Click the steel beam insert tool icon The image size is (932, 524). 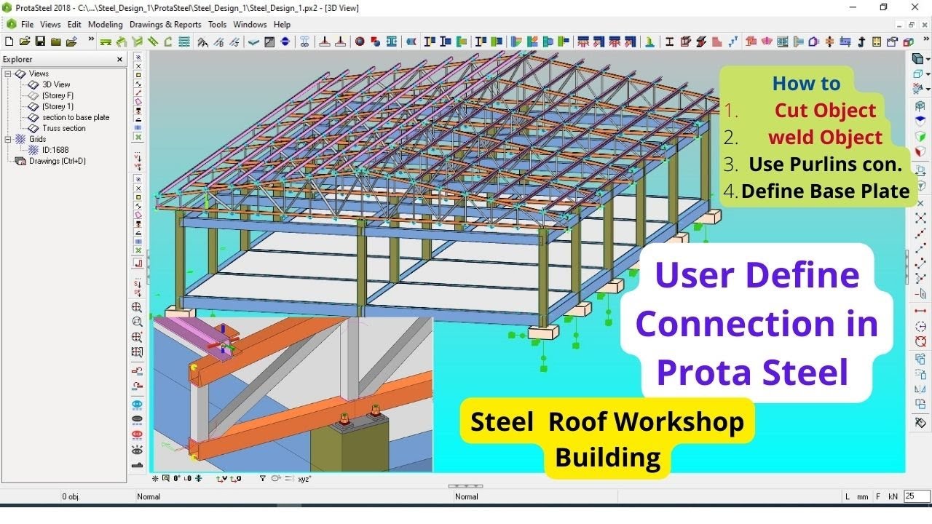[x=106, y=41]
